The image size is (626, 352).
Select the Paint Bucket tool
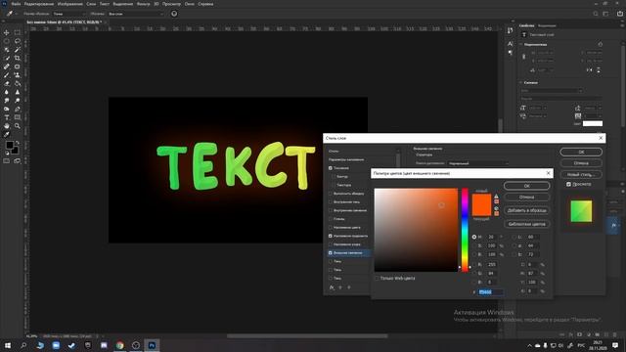[x=18, y=84]
